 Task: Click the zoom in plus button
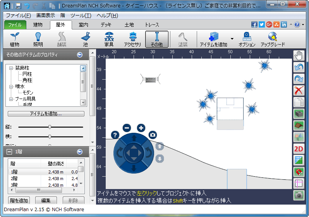[x=141, y=128]
